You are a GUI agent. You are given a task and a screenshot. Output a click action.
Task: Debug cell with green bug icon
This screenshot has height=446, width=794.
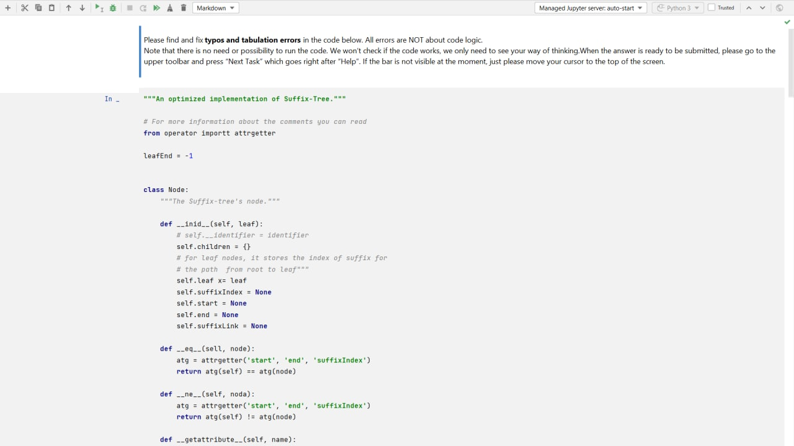click(113, 8)
